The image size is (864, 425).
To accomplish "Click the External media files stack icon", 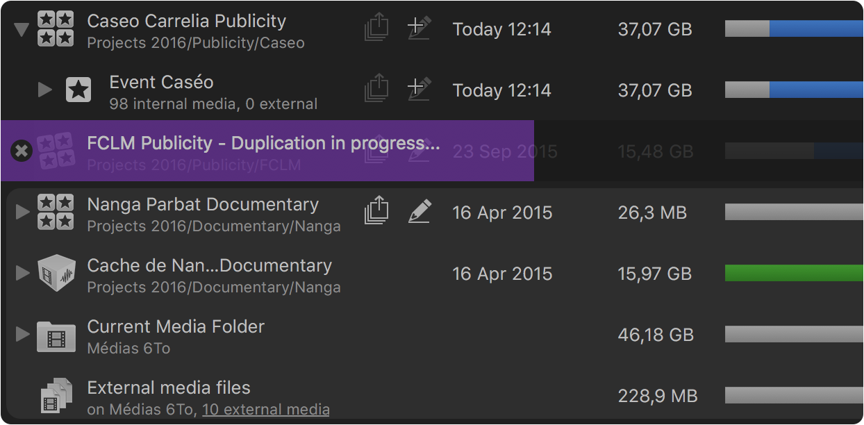I will pyautogui.click(x=56, y=396).
